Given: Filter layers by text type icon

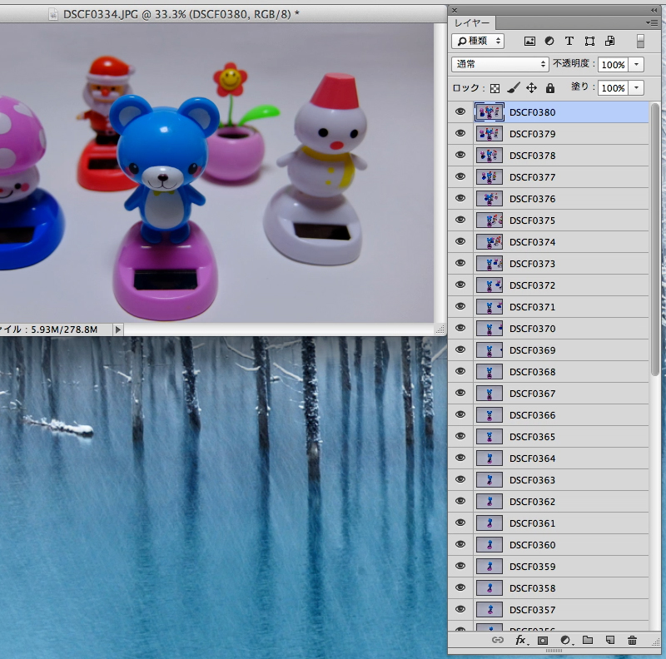Looking at the screenshot, I should coord(569,41).
